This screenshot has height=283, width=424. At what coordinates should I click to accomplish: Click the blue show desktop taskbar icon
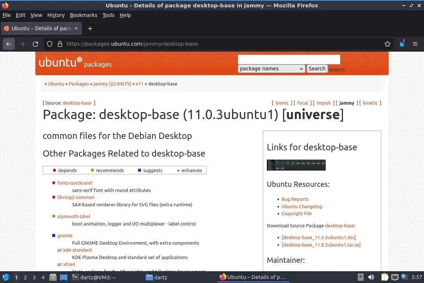[64, 277]
